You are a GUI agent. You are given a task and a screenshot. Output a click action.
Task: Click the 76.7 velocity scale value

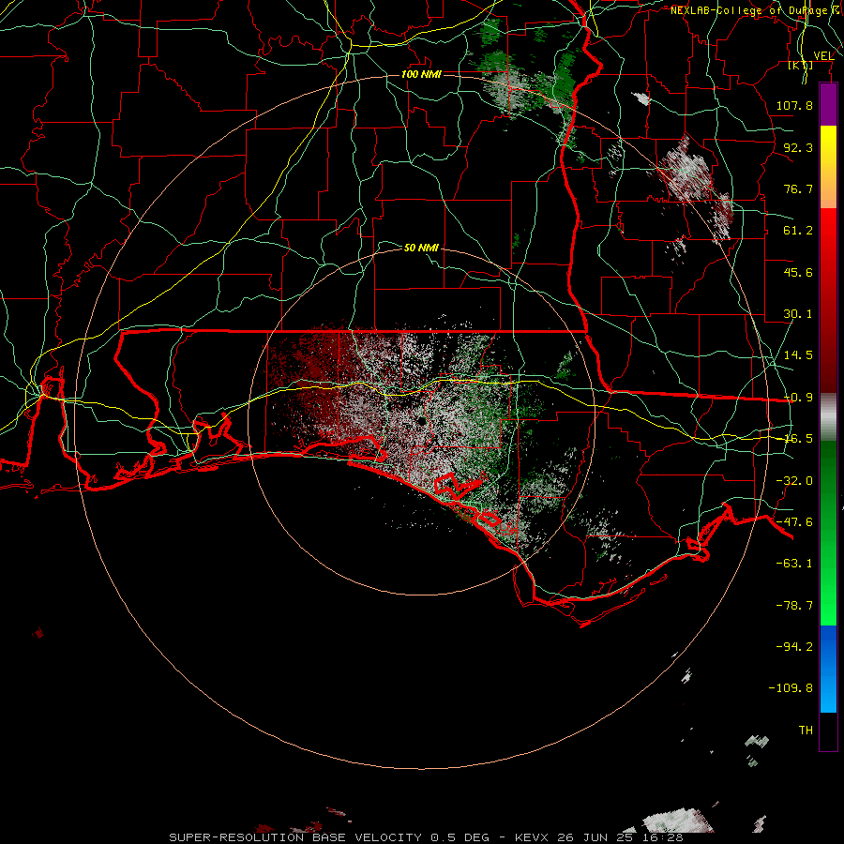[x=798, y=188]
